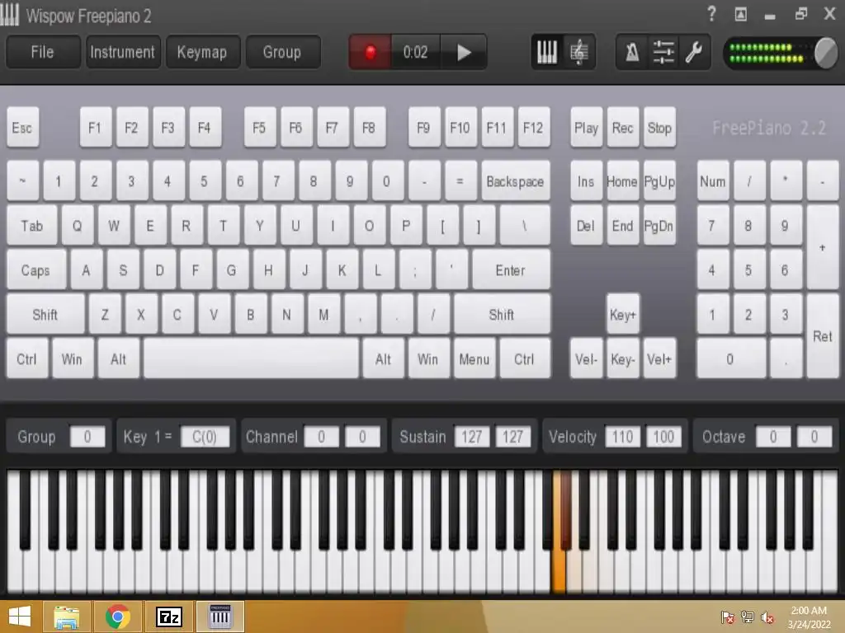Image resolution: width=845 pixels, height=633 pixels.
Task: Click the on-screen Stop key
Action: [659, 128]
